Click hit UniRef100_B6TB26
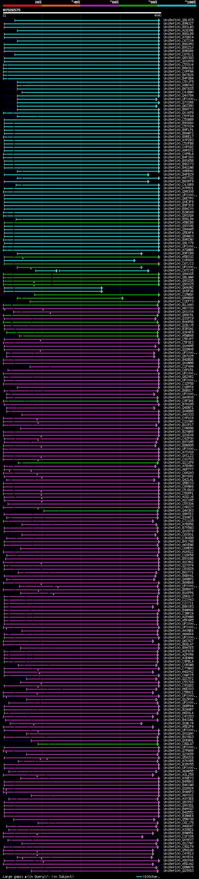 [178, 75]
